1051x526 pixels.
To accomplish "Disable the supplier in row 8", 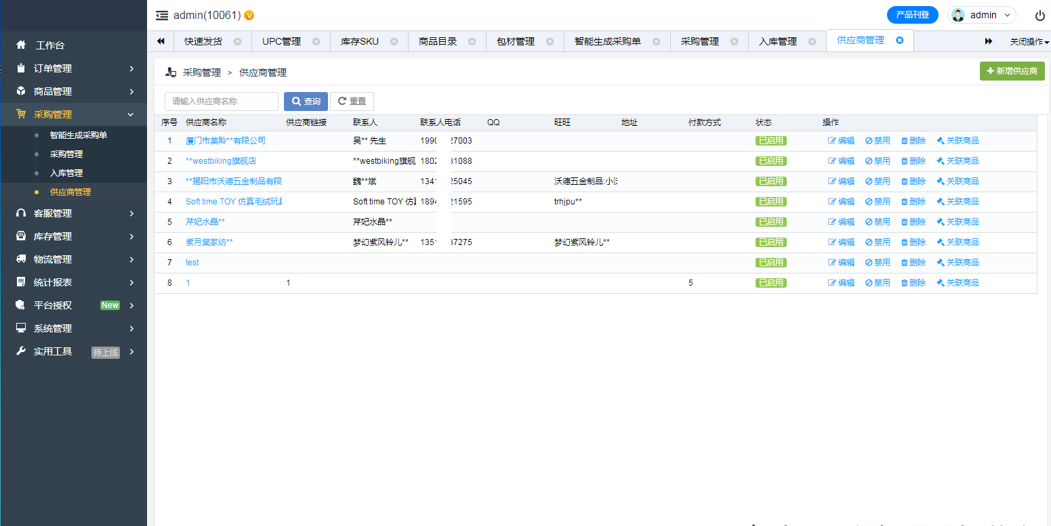I will click(878, 283).
